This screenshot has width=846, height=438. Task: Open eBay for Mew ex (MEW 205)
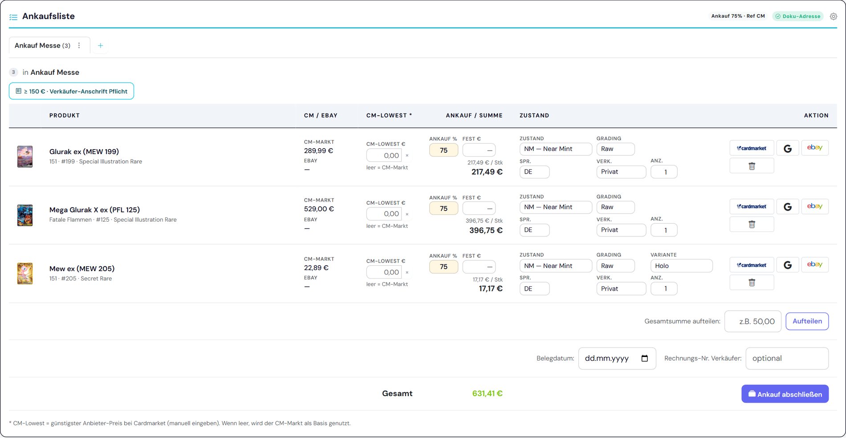click(x=815, y=265)
